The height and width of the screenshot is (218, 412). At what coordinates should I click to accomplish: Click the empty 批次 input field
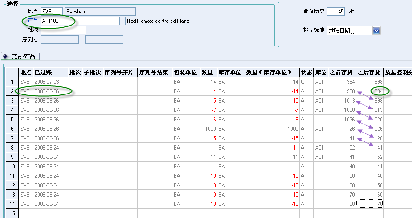63,30
